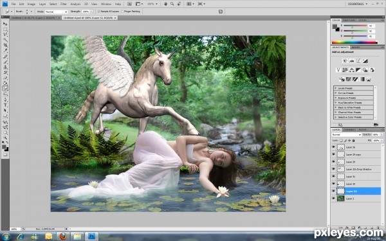Select the Lasso tool
The image size is (386, 241).
[5, 35]
